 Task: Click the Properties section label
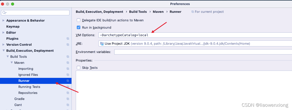point(84,60)
